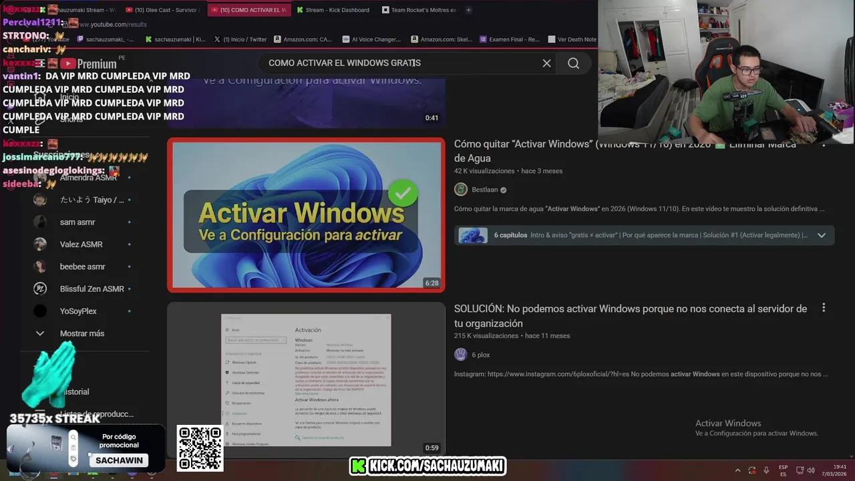The width and height of the screenshot is (855, 481).
Task: Open the Team Rocket's Moltres ex tab
Action: [419, 10]
